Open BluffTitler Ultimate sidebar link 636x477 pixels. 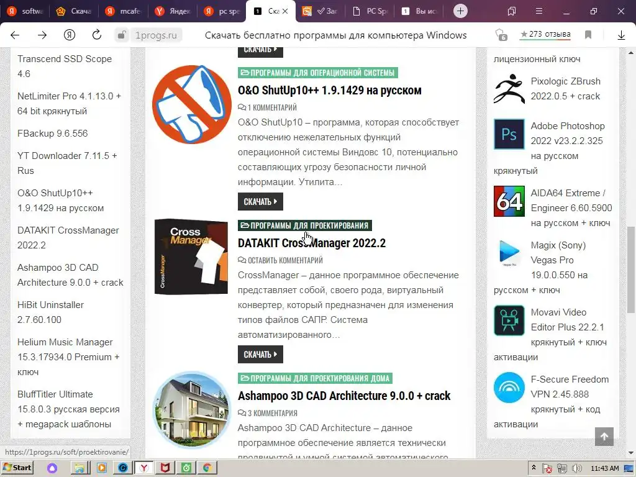click(x=68, y=409)
